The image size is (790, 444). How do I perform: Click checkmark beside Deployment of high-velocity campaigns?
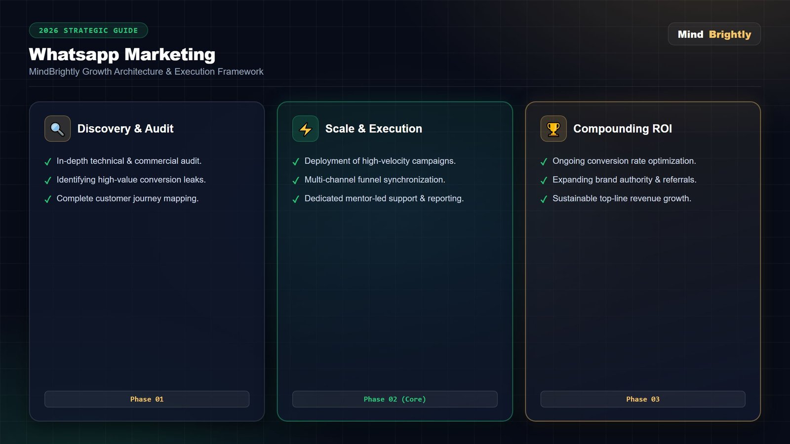coord(296,162)
